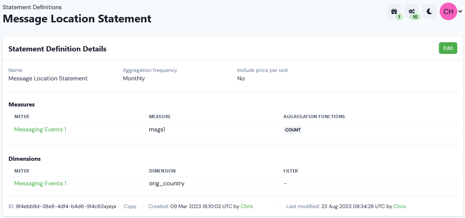The image size is (465, 218).
Task: Click the ID value starting with 9f4ebb9d
Action: click(65, 206)
